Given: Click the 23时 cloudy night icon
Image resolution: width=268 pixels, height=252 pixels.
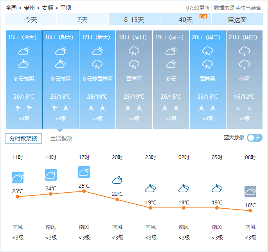Looking at the screenshot, I should [x=151, y=188].
